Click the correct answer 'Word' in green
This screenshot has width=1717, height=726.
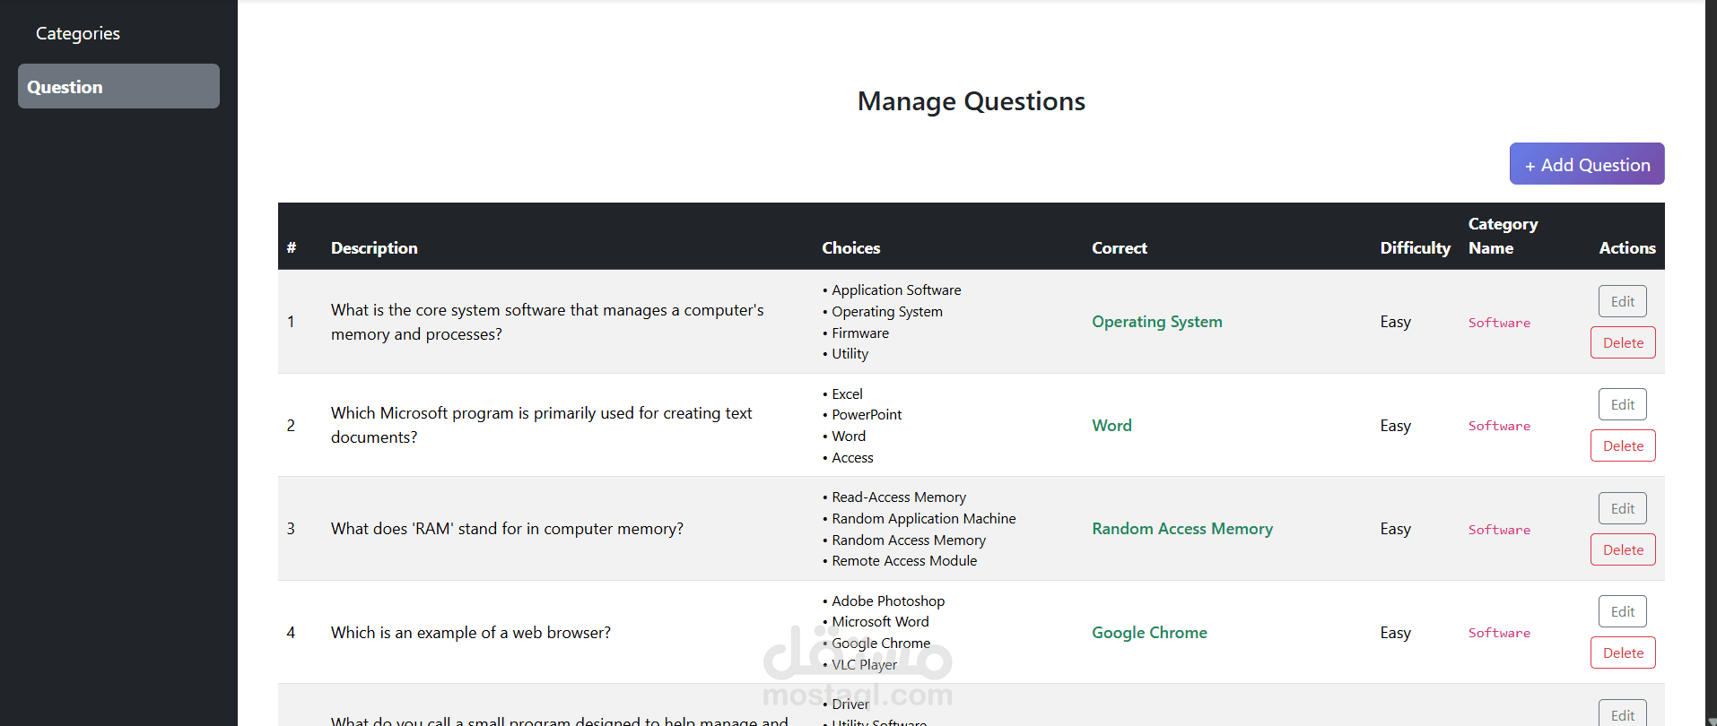point(1111,426)
